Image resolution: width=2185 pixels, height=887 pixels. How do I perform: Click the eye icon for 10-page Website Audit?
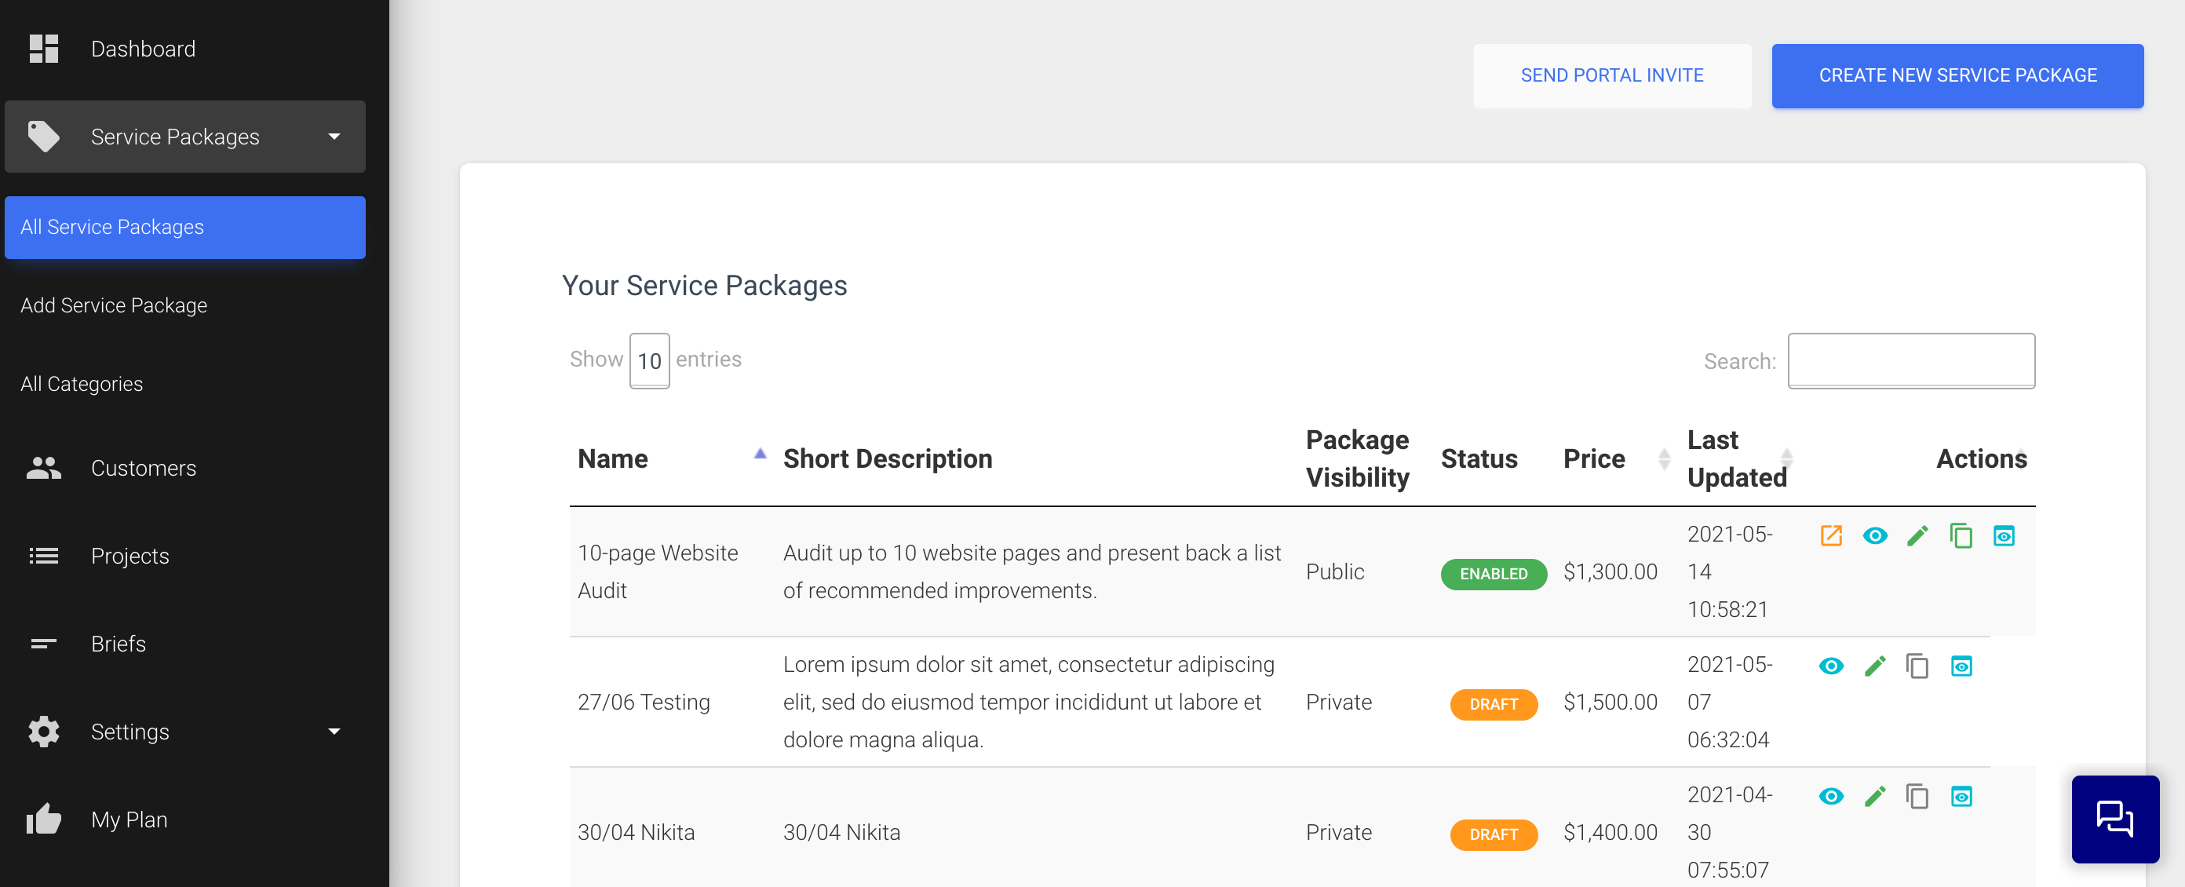(1874, 536)
